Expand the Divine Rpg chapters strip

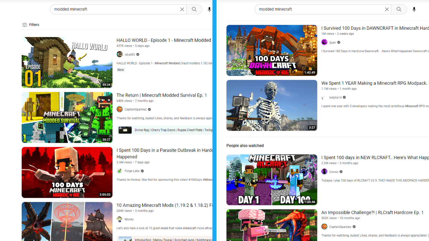165,130
